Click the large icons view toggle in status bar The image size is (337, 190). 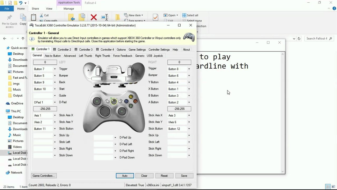tap(333, 187)
